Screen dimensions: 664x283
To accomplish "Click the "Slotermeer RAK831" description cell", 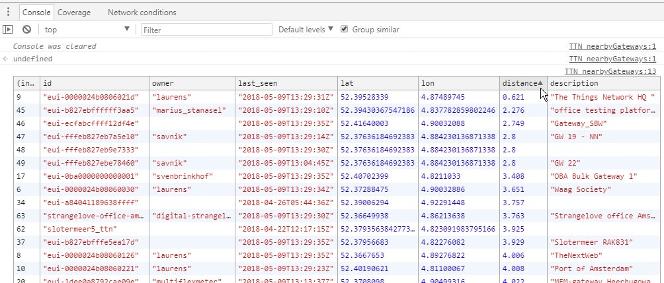I will point(603,242).
